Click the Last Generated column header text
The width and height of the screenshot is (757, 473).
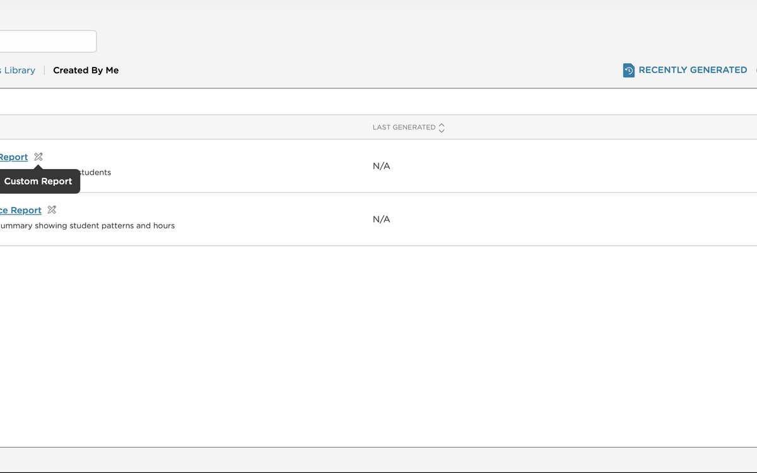coord(404,127)
